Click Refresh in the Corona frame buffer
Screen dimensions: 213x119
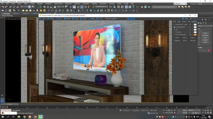[x=67, y=19]
